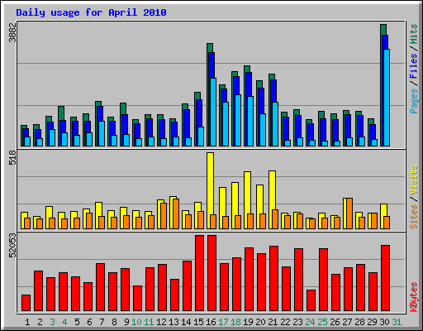
Task: Click the 'Sites' legend label
Action: tap(413, 217)
